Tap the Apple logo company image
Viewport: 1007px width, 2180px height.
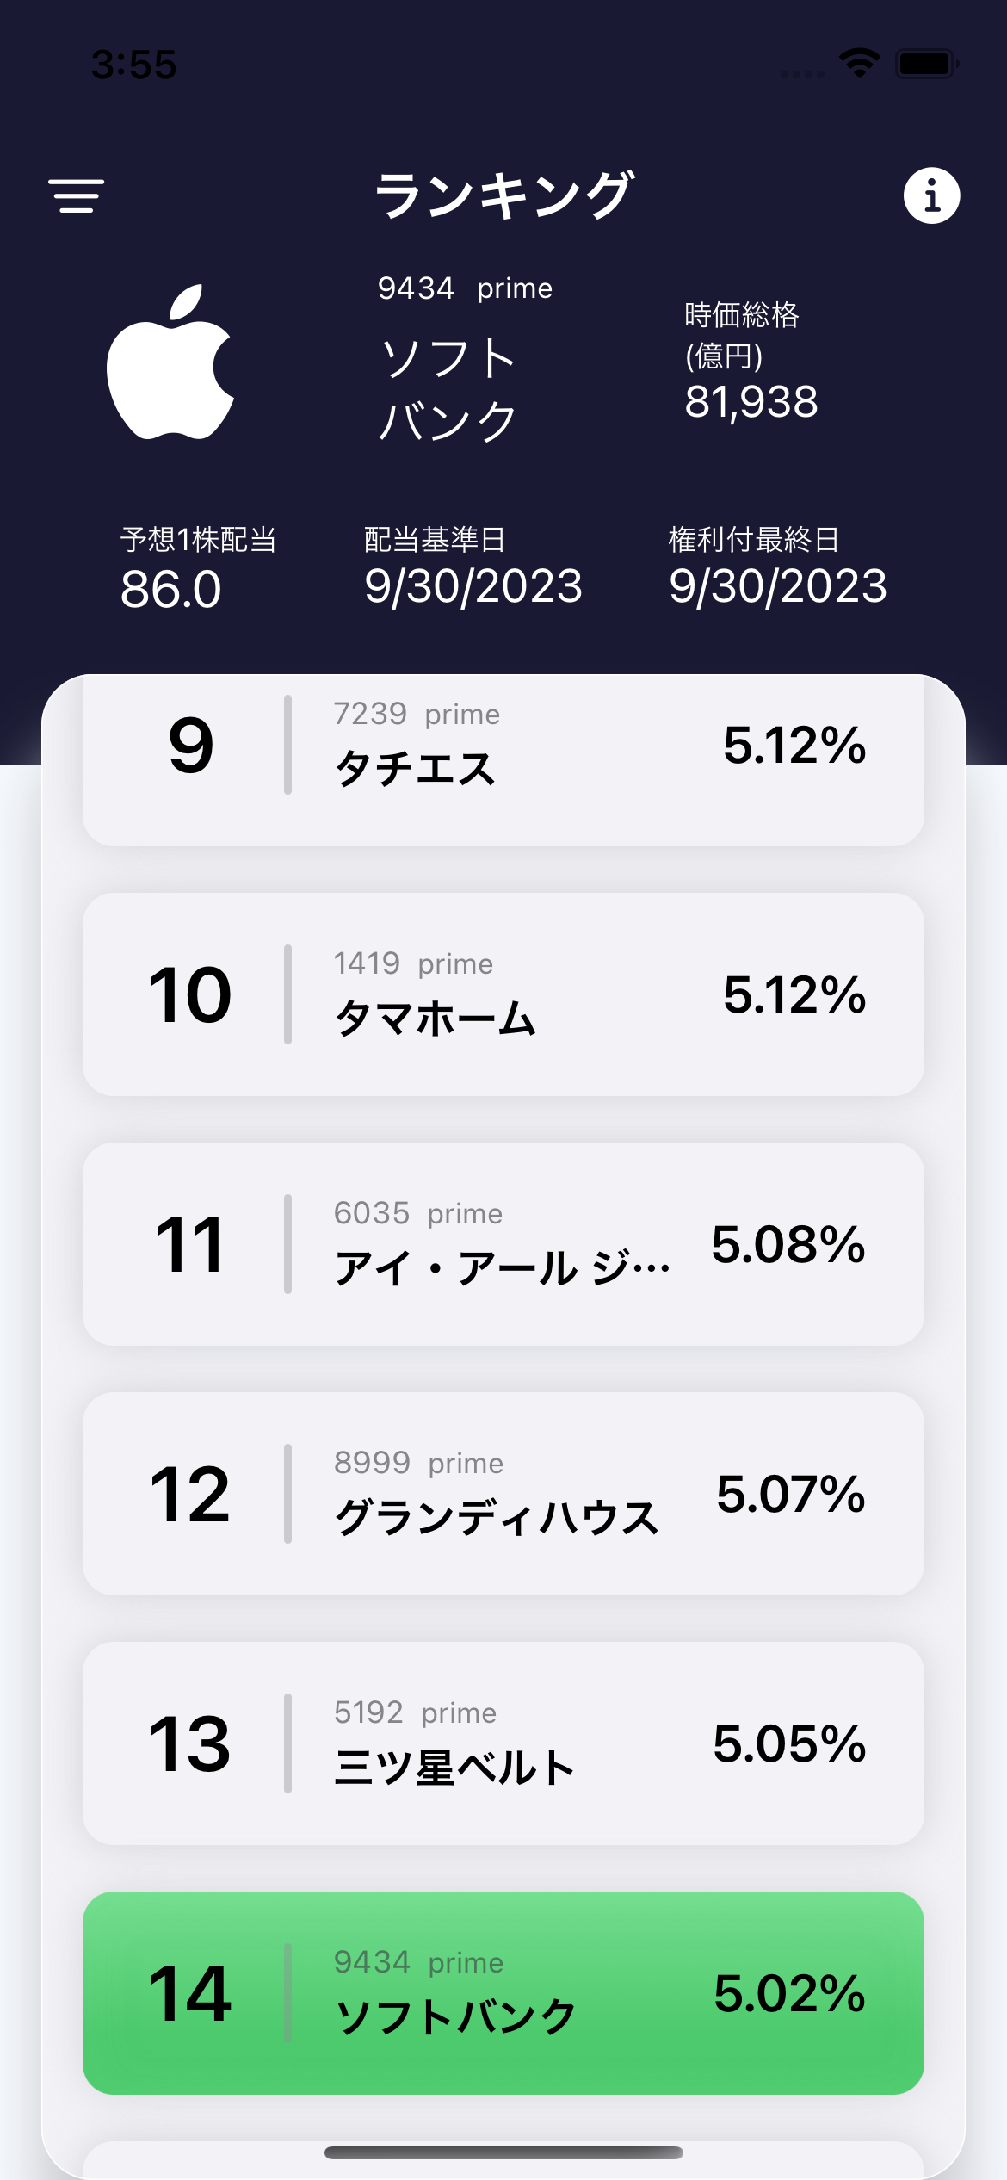170,362
